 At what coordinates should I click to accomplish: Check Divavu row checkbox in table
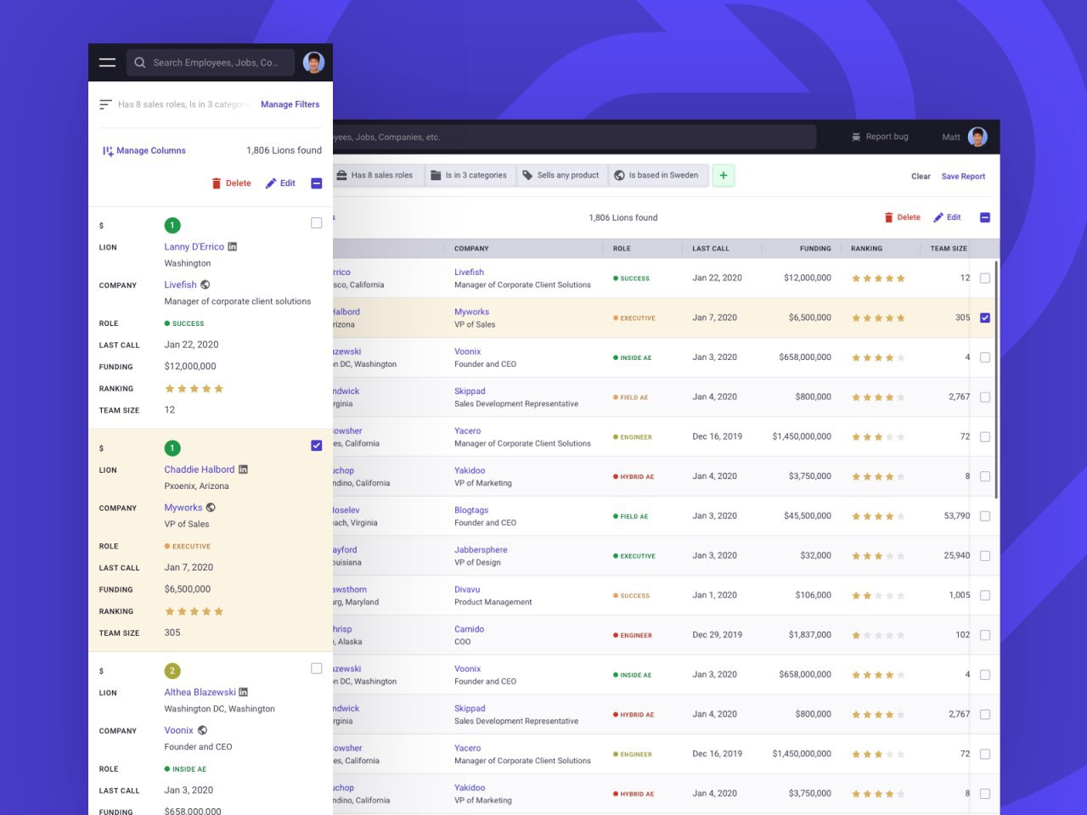pyautogui.click(x=985, y=595)
